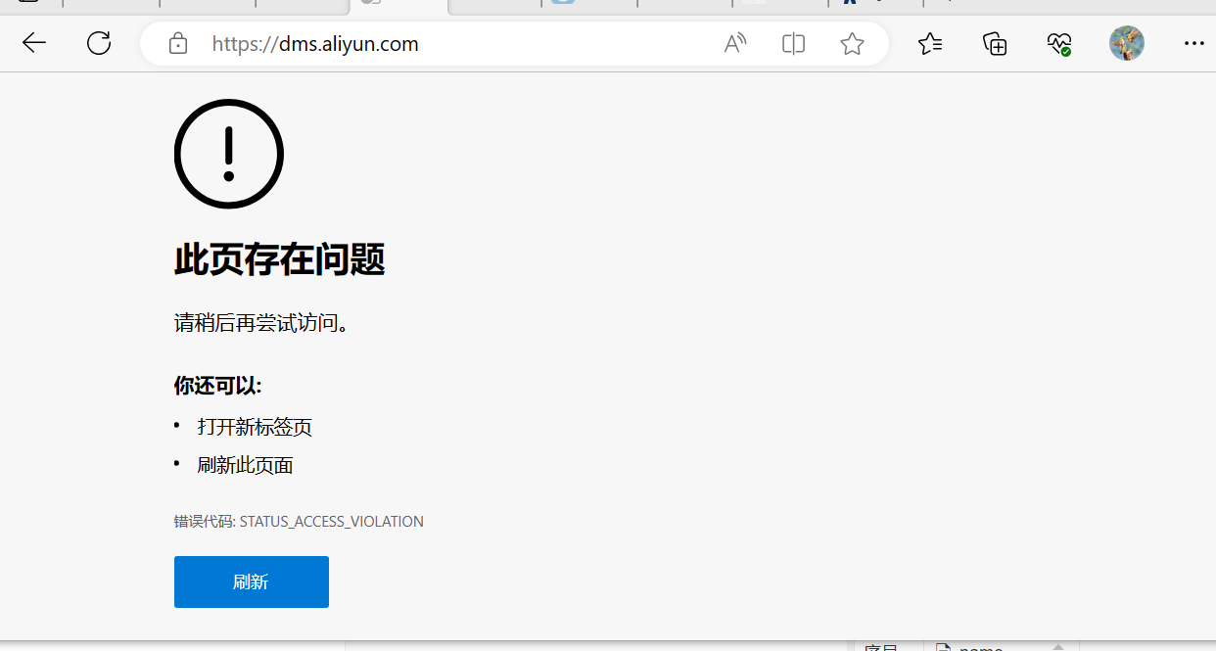Open the Favorites list icon
Image resolution: width=1216 pixels, height=651 pixels.
(x=930, y=43)
